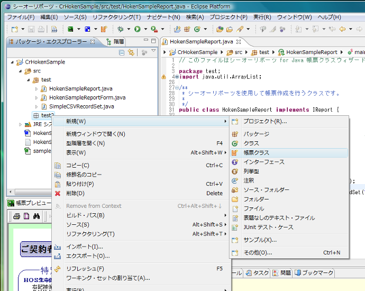Select その他(O)... in the New submenu
365x291 pixels.
pyautogui.click(x=289, y=252)
